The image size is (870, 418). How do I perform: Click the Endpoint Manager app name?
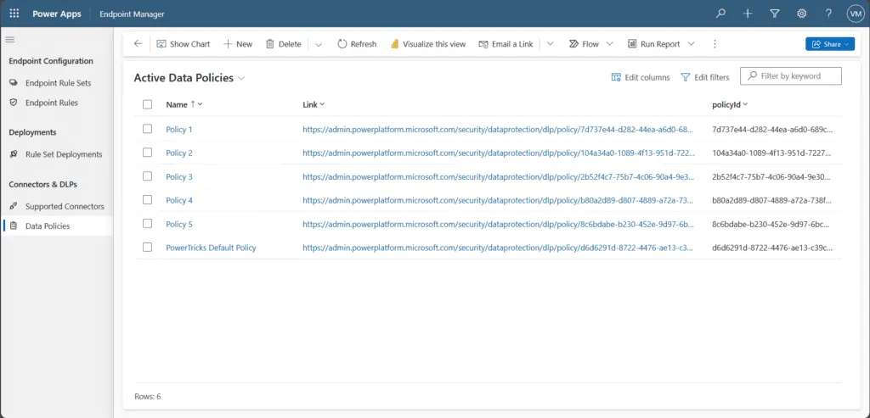click(132, 14)
